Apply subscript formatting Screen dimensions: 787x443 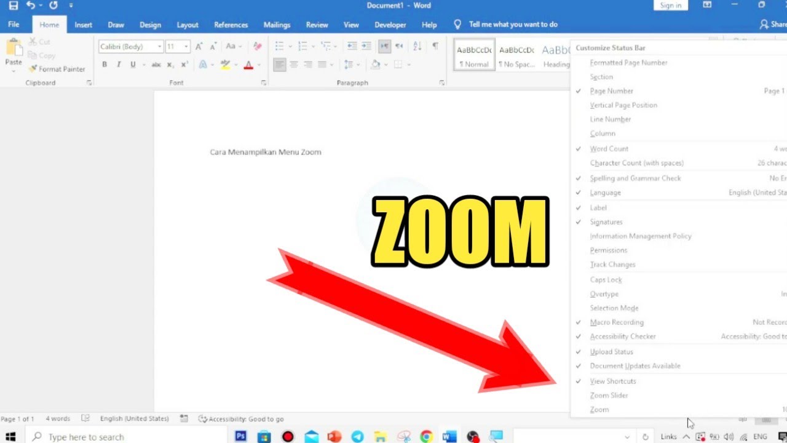point(171,65)
